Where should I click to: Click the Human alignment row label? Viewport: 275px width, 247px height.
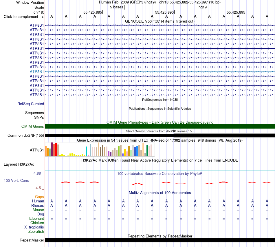[x=38, y=201]
